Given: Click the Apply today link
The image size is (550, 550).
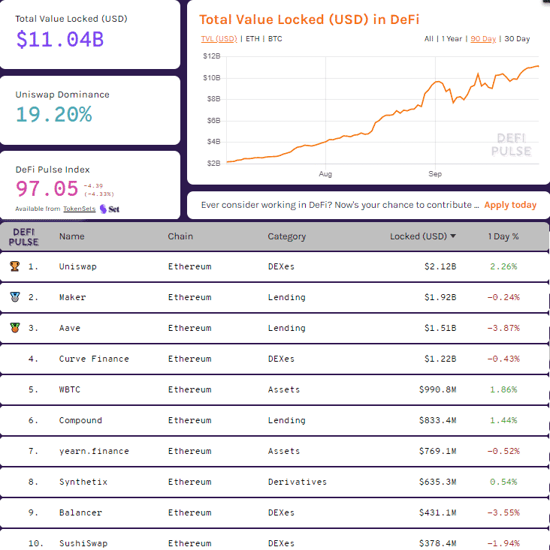Looking at the screenshot, I should pos(510,205).
